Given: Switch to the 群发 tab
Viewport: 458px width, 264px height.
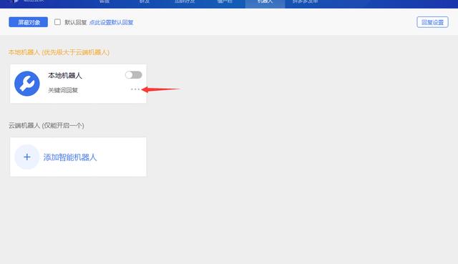Looking at the screenshot, I should (x=145, y=2).
